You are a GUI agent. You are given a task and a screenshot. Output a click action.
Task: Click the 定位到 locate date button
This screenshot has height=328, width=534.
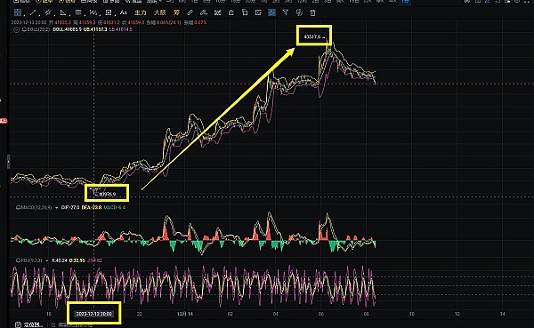(33, 324)
